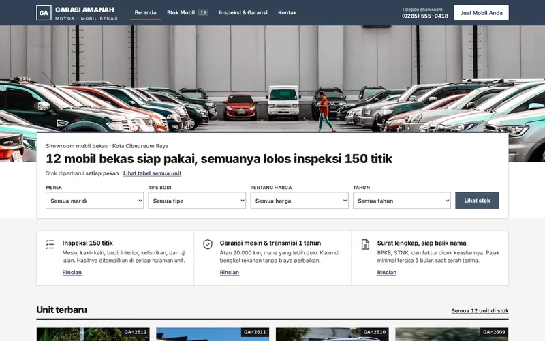Image resolution: width=545 pixels, height=341 pixels.
Task: Click the shield icon beside Garansi mesin
Action: point(208,244)
